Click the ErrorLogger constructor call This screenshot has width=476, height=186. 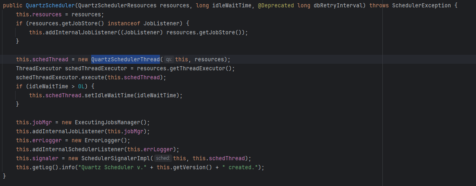click(x=106, y=141)
